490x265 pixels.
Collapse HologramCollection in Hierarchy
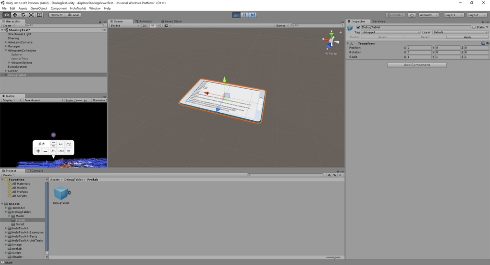[6, 51]
